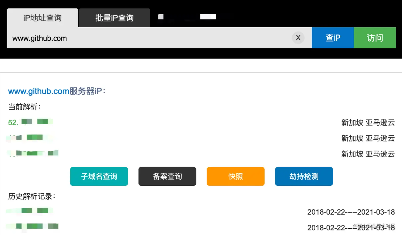Viewport: 402px width, 235px height.
Task: Click the dark 备案查询 record lookup button
Action: (167, 176)
